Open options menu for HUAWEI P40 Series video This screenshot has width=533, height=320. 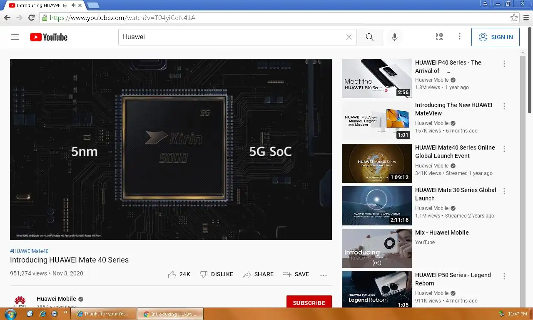point(504,64)
